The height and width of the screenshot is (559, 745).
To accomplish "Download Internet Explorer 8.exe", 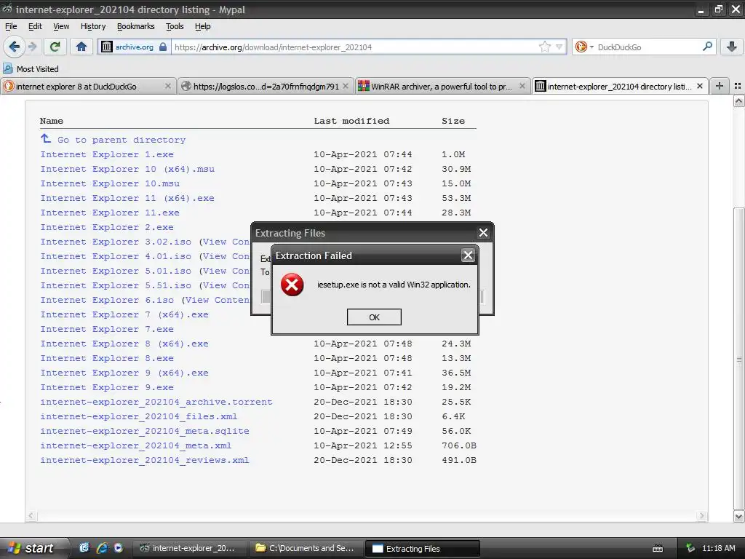I will pos(107,358).
